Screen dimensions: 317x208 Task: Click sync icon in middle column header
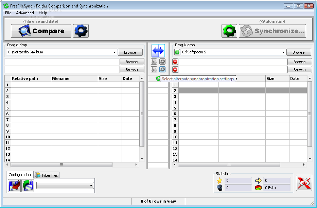[158, 79]
